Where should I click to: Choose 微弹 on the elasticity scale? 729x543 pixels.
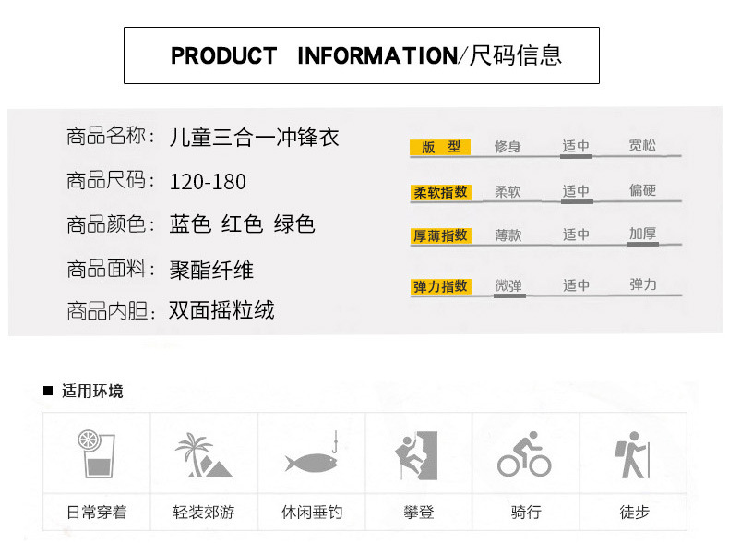508,286
